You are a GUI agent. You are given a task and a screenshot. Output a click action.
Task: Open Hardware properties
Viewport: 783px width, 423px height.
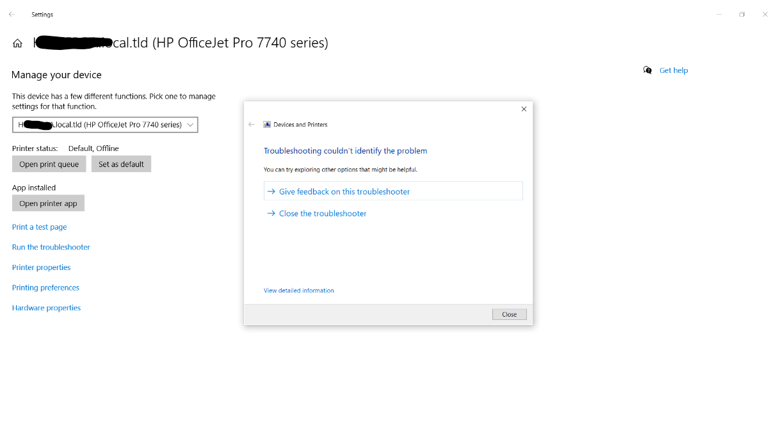coord(46,308)
